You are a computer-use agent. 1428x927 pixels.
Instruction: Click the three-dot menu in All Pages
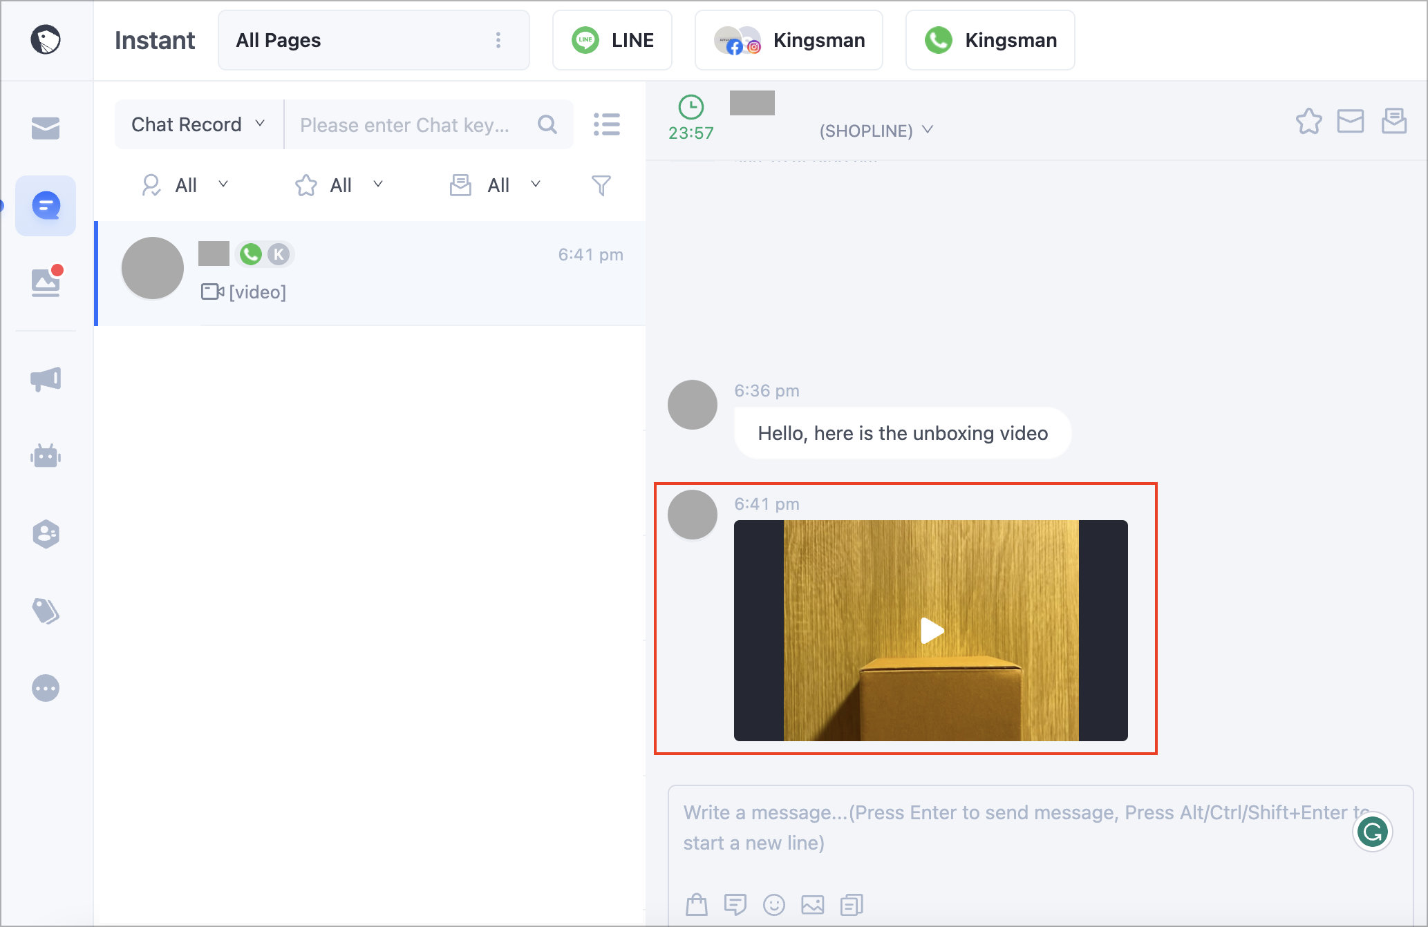click(x=498, y=40)
